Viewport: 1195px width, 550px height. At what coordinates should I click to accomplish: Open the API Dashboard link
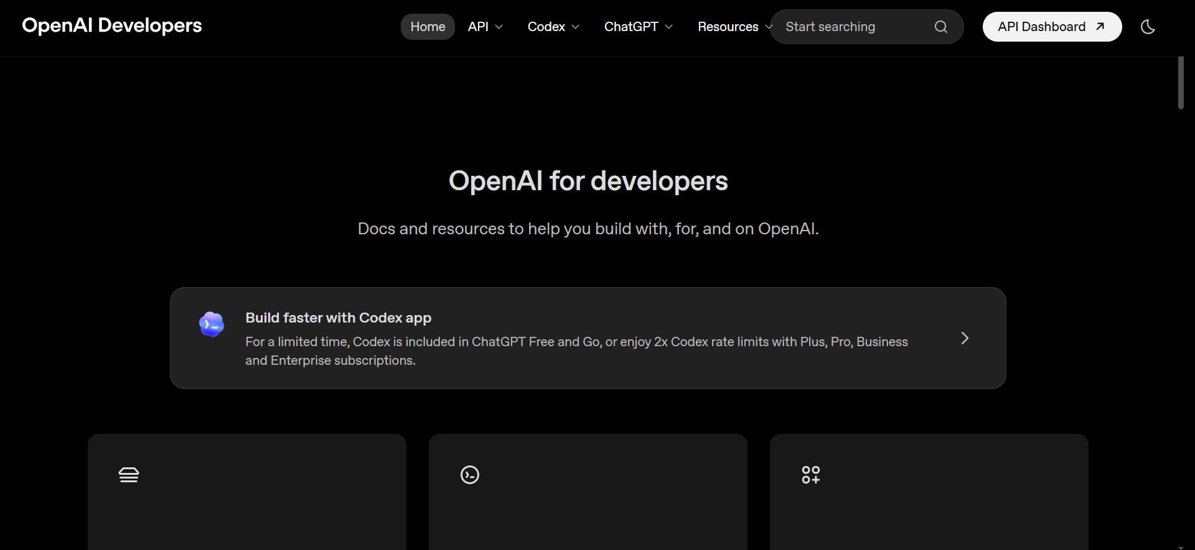[x=1052, y=27]
